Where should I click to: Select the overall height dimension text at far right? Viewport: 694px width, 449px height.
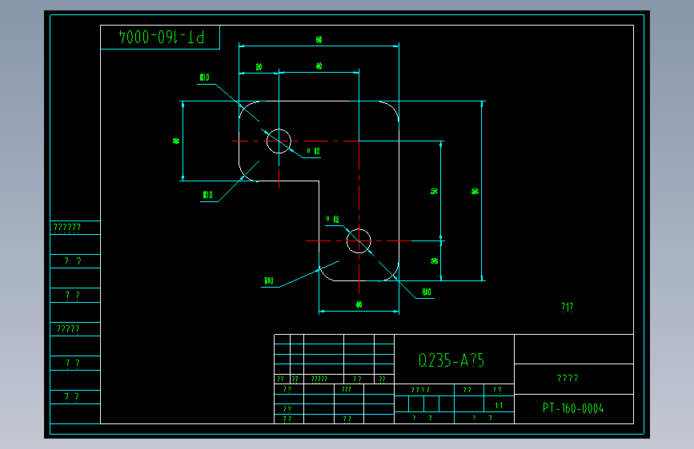pos(475,192)
